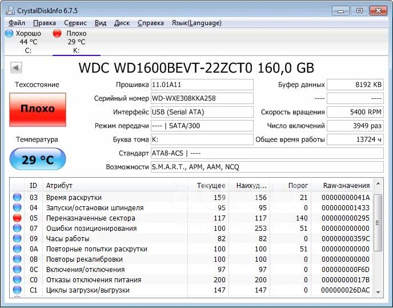
Task: Select the Переназначенные сектора row
Action: pyautogui.click(x=191, y=218)
